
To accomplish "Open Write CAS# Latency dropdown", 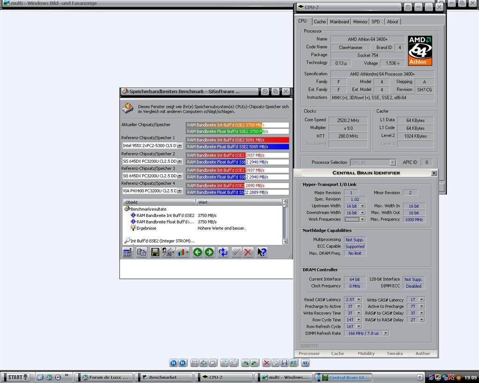I will [x=421, y=300].
